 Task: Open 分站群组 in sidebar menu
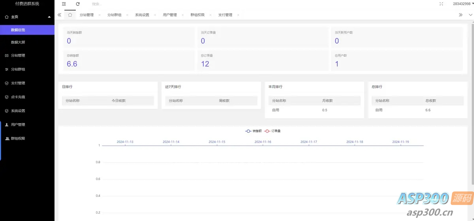pos(18,69)
